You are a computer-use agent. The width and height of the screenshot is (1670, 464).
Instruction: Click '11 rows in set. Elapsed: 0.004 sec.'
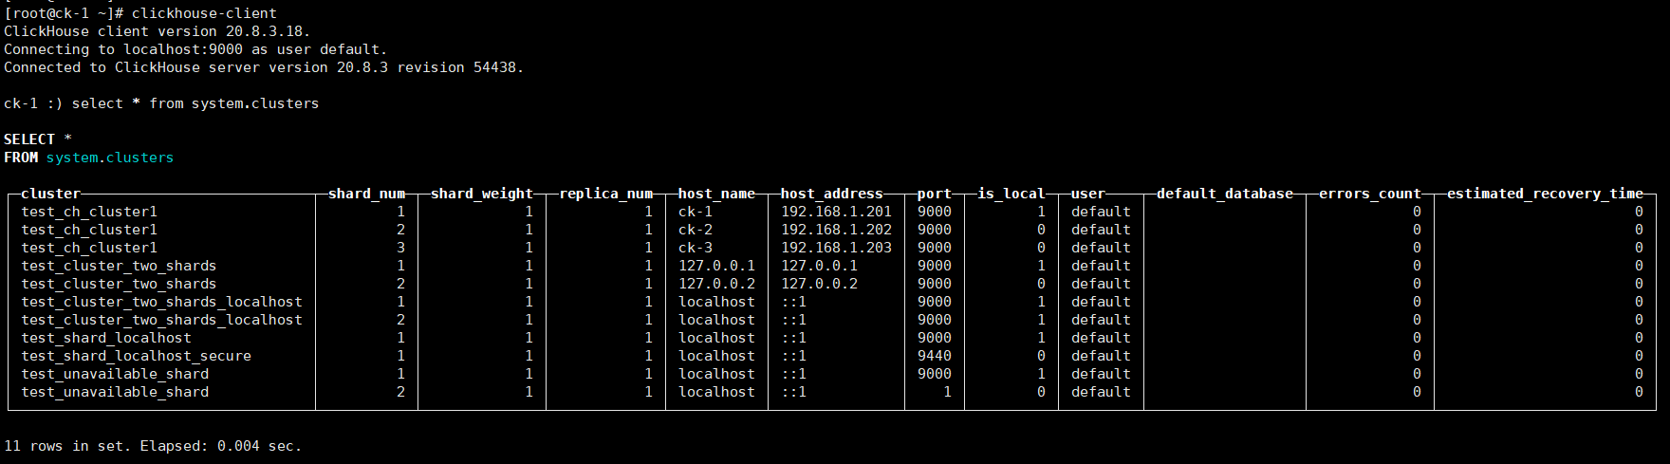[153, 446]
